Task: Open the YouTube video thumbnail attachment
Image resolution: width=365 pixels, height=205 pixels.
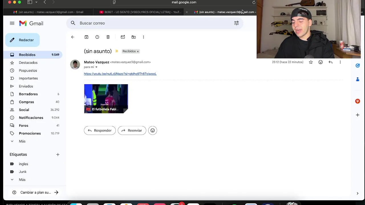Action: tap(106, 99)
